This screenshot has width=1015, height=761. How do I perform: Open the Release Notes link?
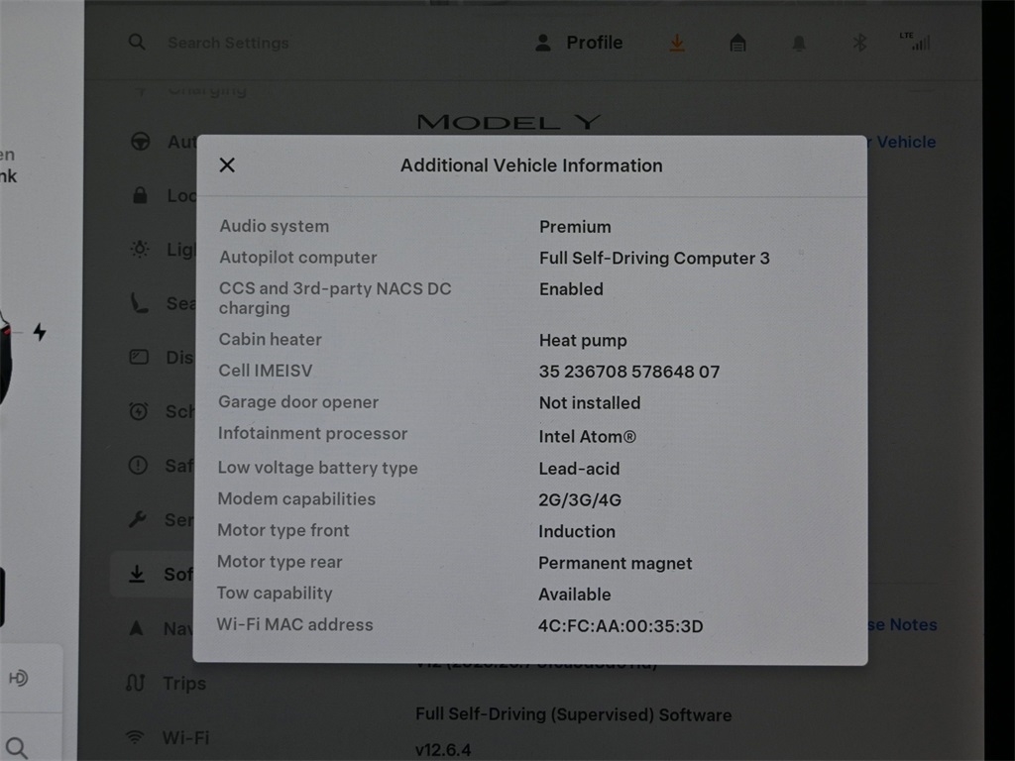click(902, 624)
